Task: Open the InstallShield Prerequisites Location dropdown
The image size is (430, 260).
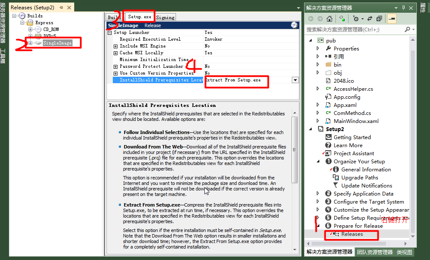Action: pyautogui.click(x=295, y=80)
